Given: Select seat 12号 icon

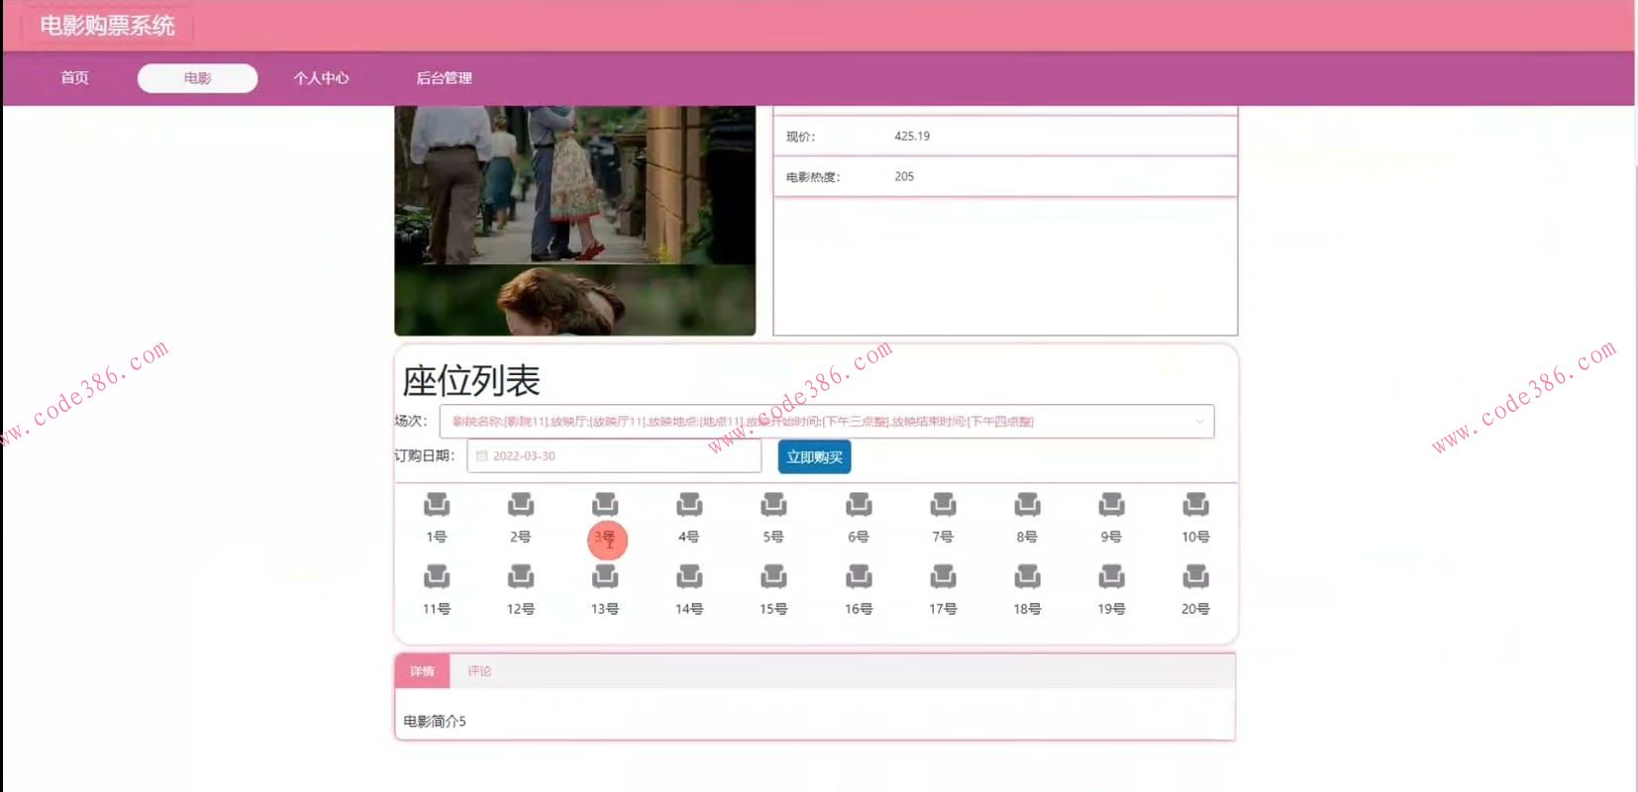Looking at the screenshot, I should click(521, 576).
